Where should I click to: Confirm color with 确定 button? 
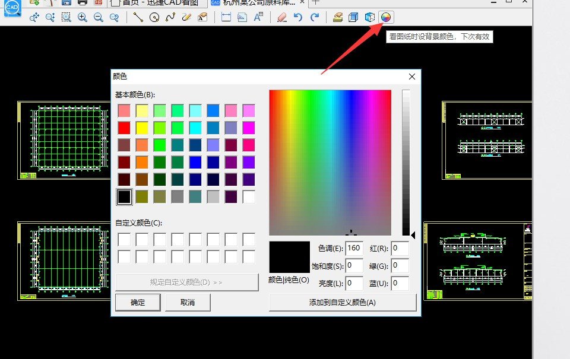pyautogui.click(x=138, y=302)
